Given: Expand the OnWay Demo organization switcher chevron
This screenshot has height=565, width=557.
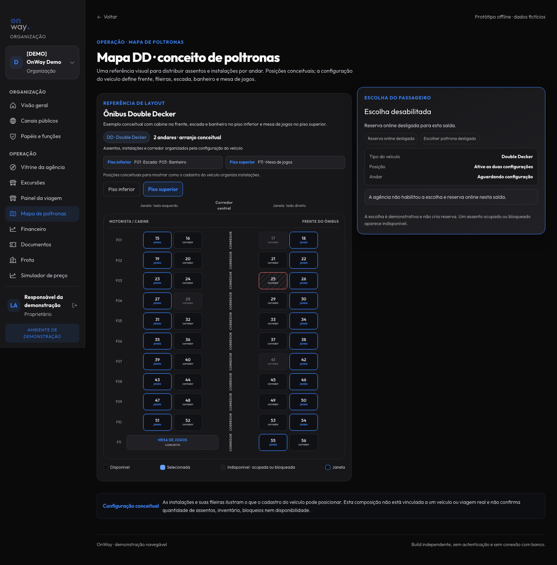Looking at the screenshot, I should (x=72, y=62).
